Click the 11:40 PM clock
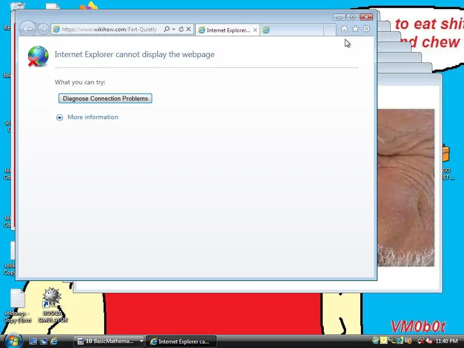This screenshot has height=348, width=464. tap(446, 341)
